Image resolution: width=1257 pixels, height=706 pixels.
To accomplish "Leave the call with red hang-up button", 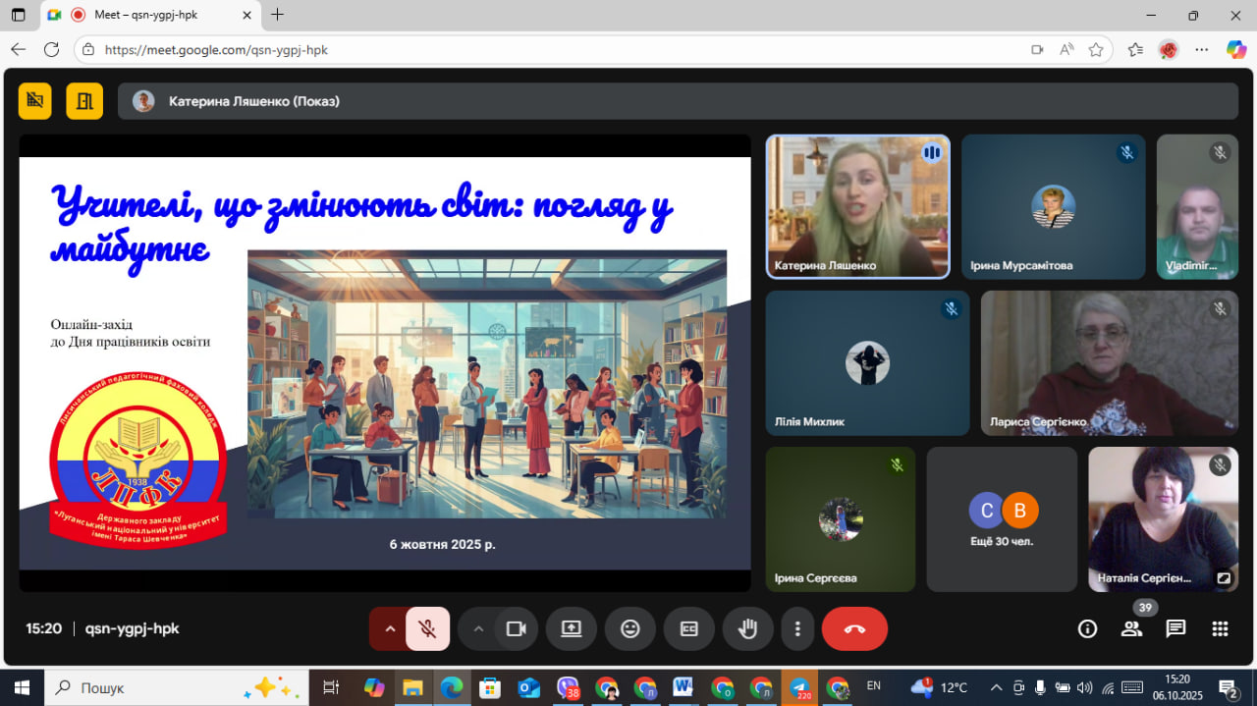I will click(854, 629).
